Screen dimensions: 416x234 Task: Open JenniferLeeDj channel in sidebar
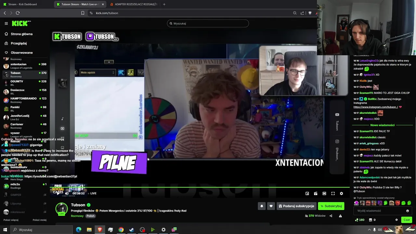[x=25, y=117]
